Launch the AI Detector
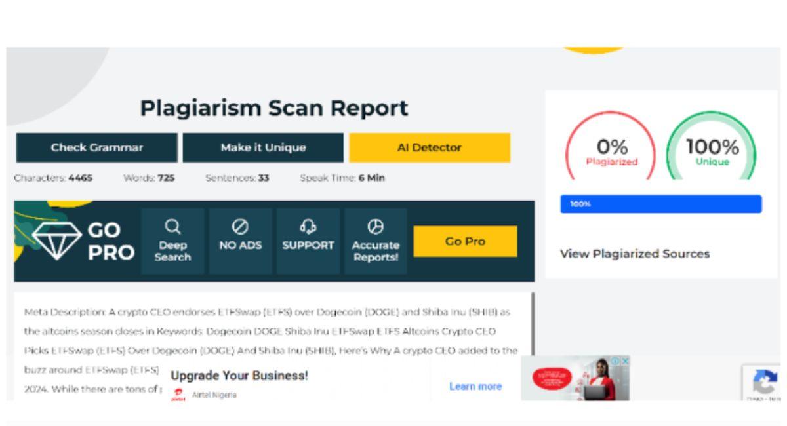This screenshot has width=787, height=426. [430, 148]
